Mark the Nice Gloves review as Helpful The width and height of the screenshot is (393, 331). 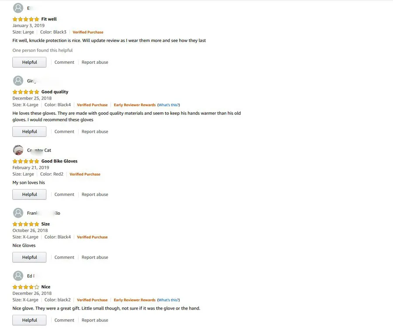(x=29, y=257)
